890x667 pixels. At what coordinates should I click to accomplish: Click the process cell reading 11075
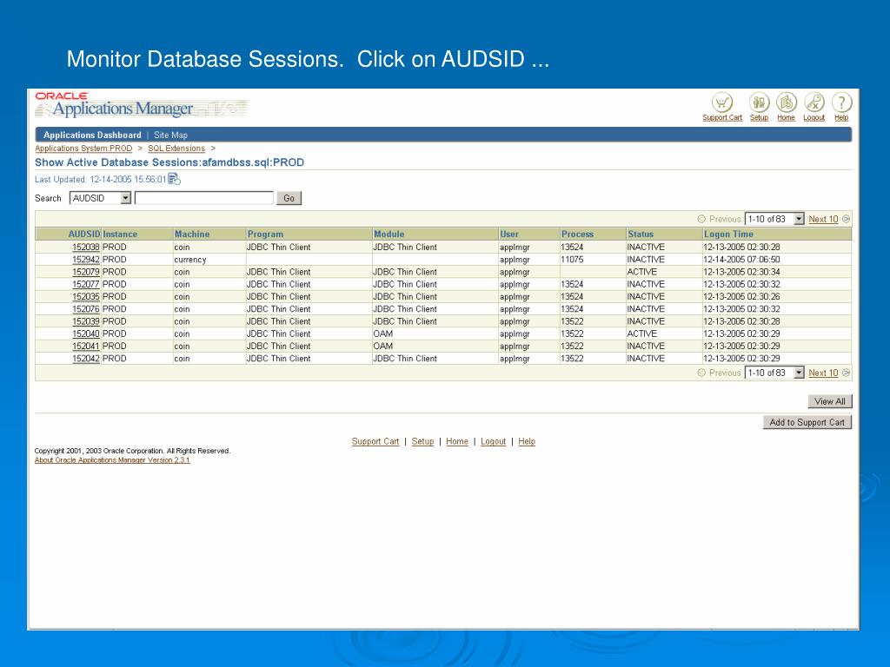pyautogui.click(x=572, y=260)
